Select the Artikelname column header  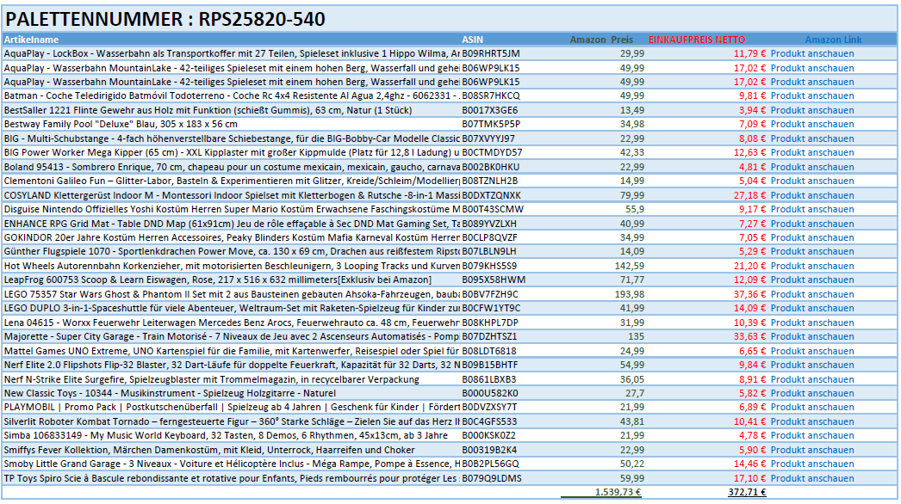pyautogui.click(x=32, y=40)
